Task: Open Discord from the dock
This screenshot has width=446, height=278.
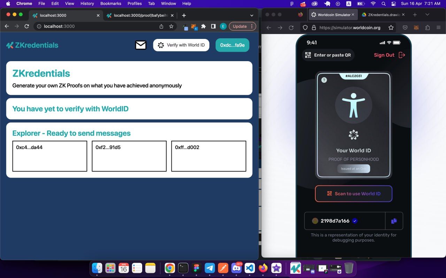Action: 237,268
